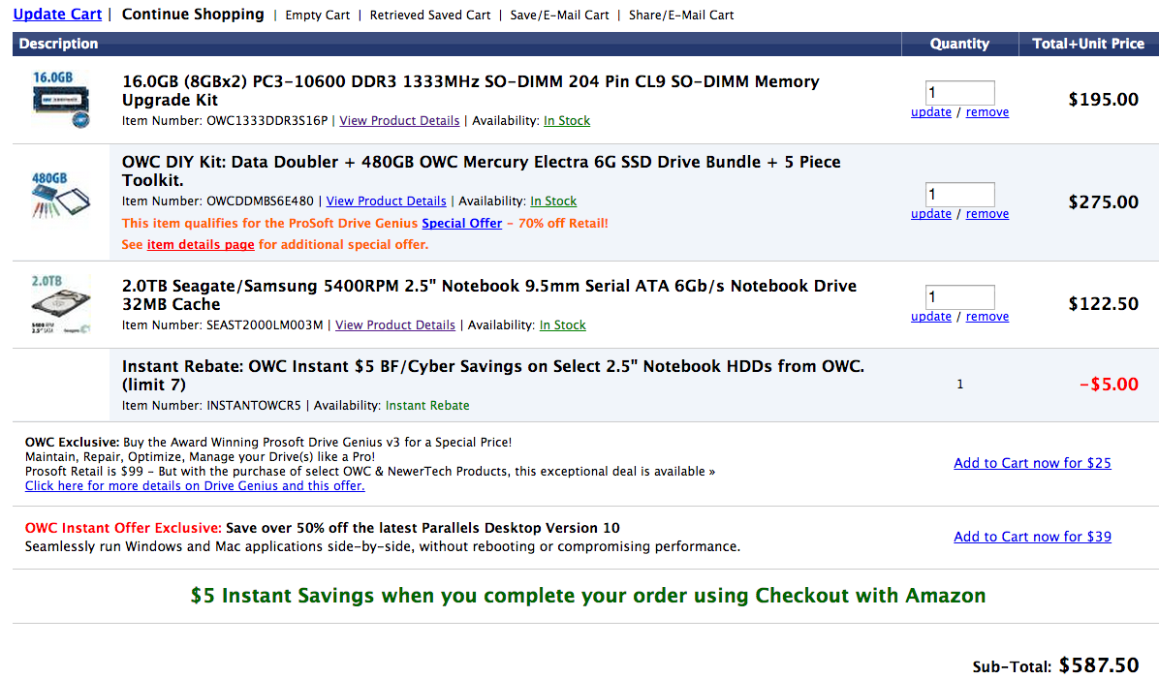Click the OWC Instant Offer Exclusive text
The width and height of the screenshot is (1159, 679).
(x=123, y=528)
